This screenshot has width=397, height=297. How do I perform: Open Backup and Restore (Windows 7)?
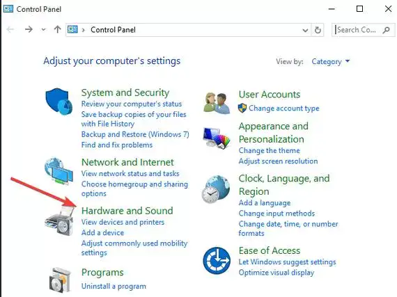coord(135,134)
